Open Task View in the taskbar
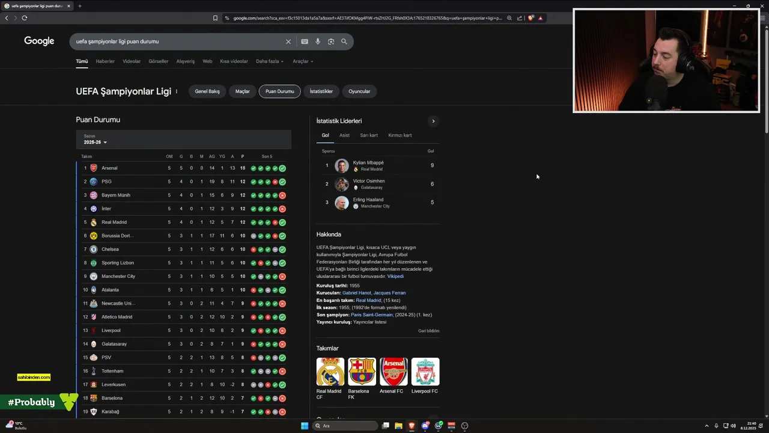Image resolution: width=769 pixels, height=433 pixels. pyautogui.click(x=386, y=426)
